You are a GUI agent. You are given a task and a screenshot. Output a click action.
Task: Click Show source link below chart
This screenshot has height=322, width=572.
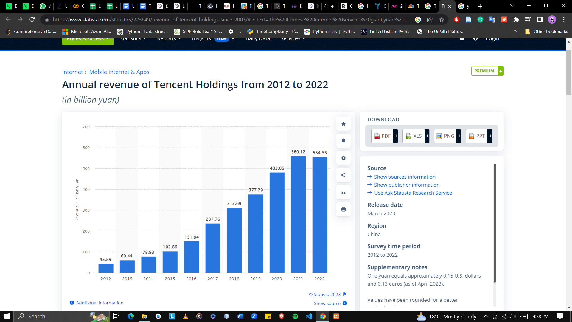[x=330, y=303]
